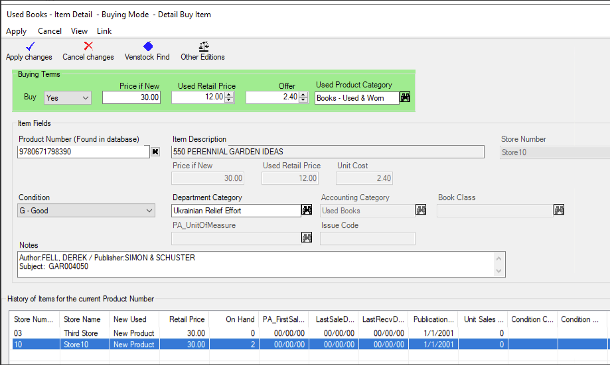Open PA_UnitOfMeasure lookup binoculars
The height and width of the screenshot is (365, 610).
click(x=307, y=238)
